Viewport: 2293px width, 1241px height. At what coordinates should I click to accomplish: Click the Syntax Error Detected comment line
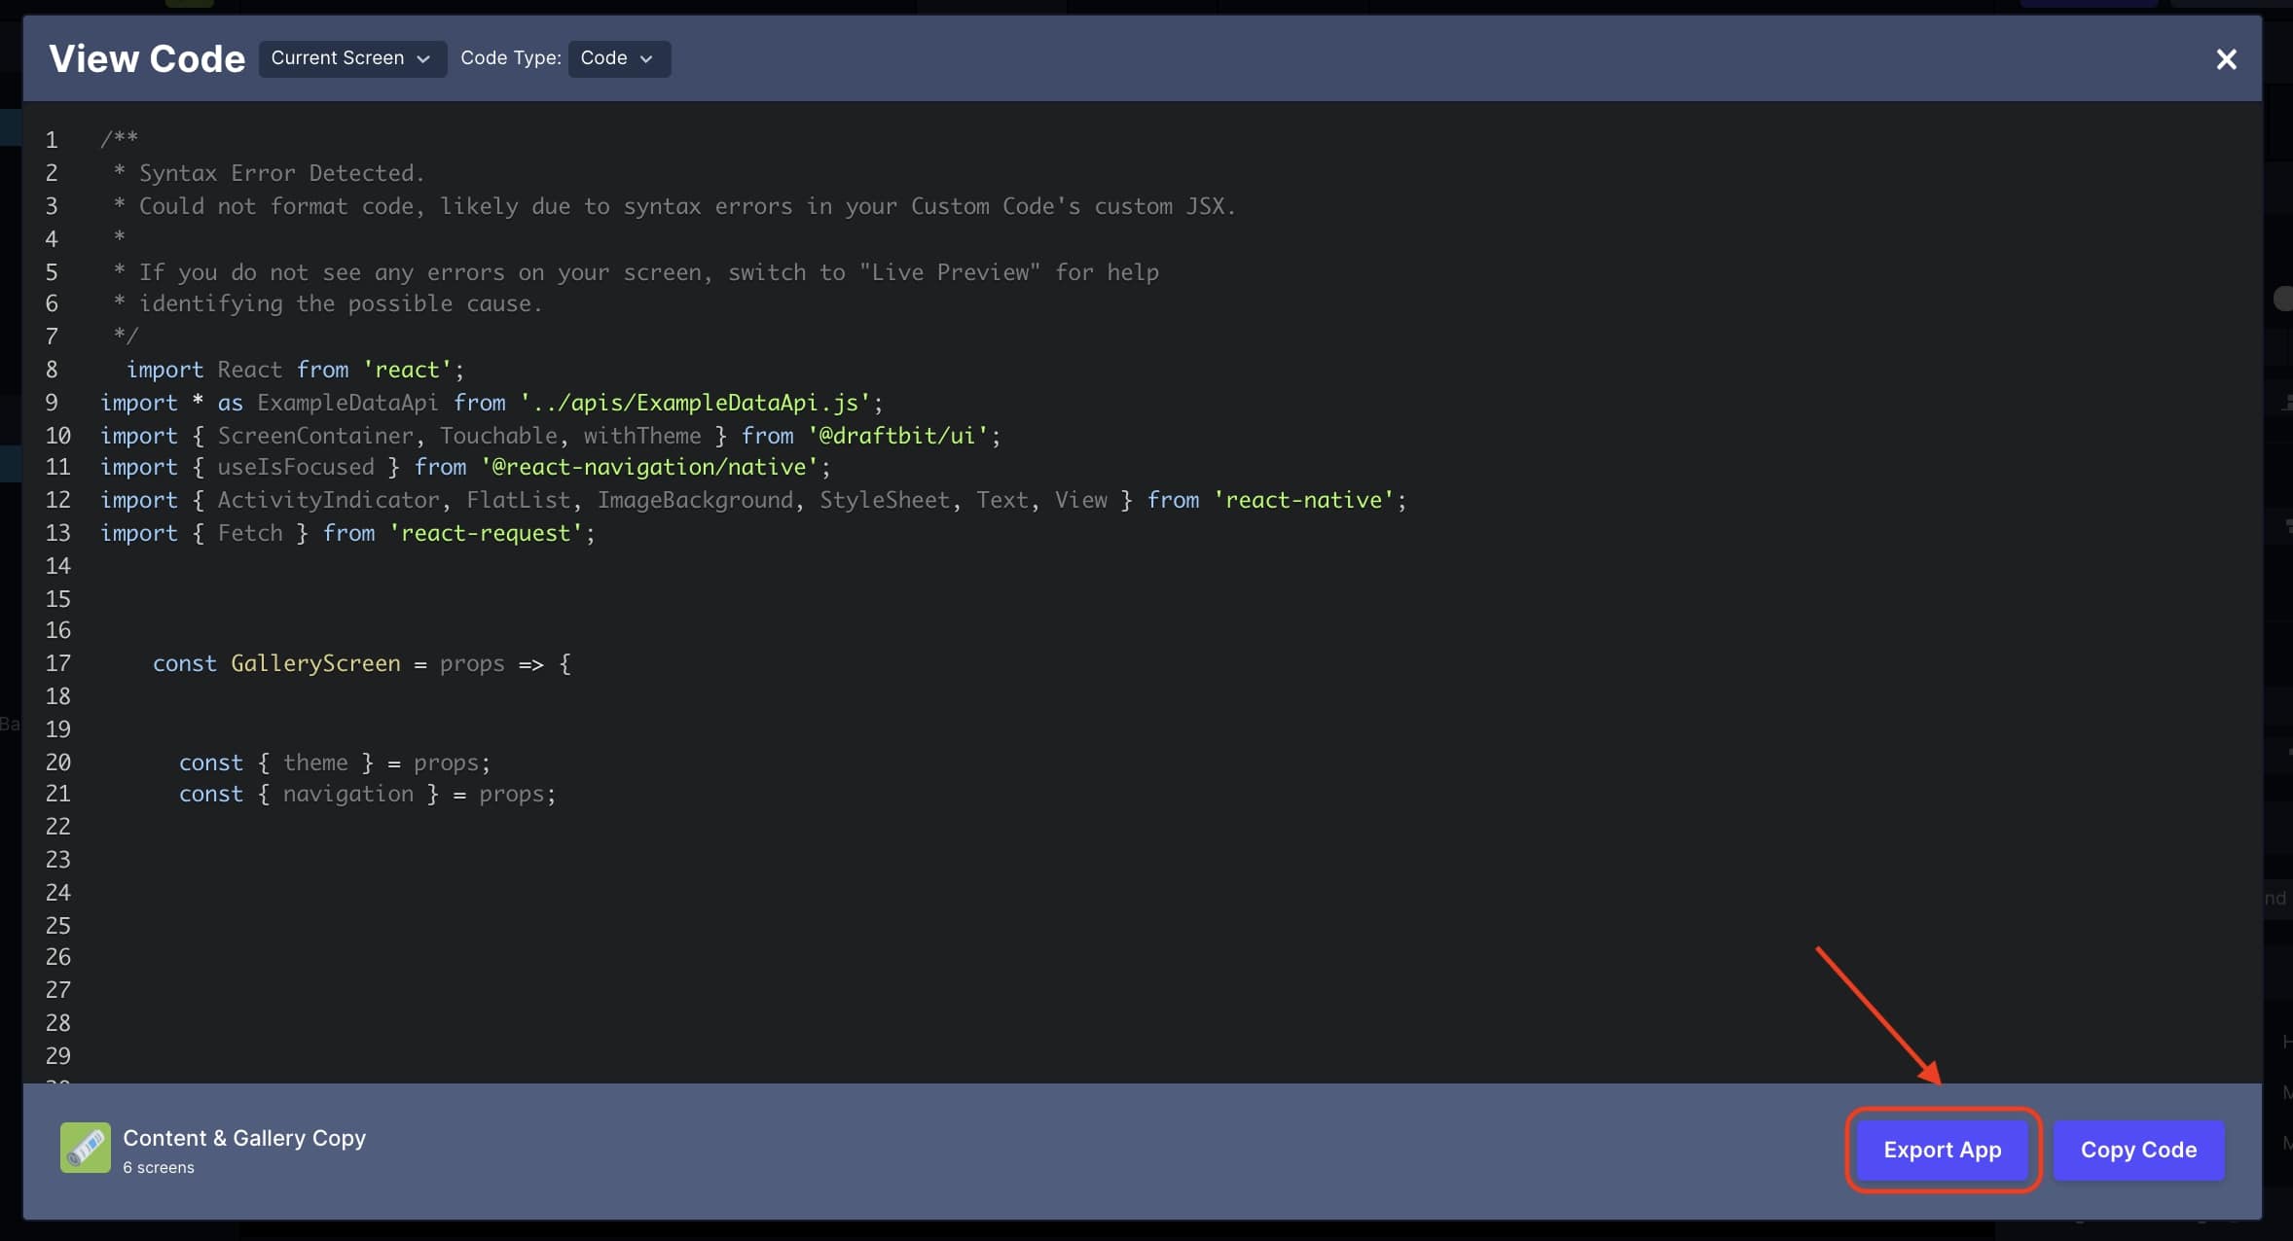[x=281, y=173]
